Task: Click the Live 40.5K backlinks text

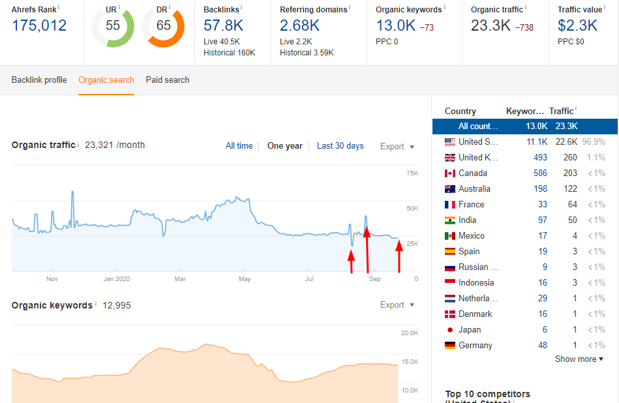Action: coord(222,42)
